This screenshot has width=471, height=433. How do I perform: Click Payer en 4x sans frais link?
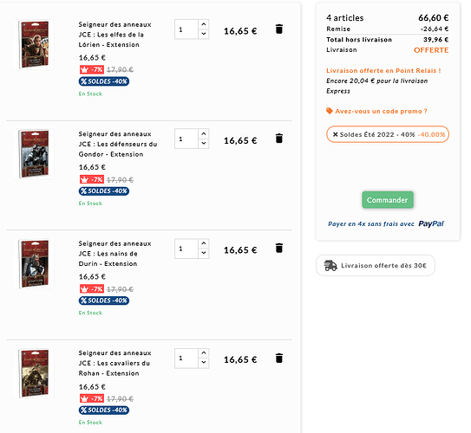(x=371, y=223)
